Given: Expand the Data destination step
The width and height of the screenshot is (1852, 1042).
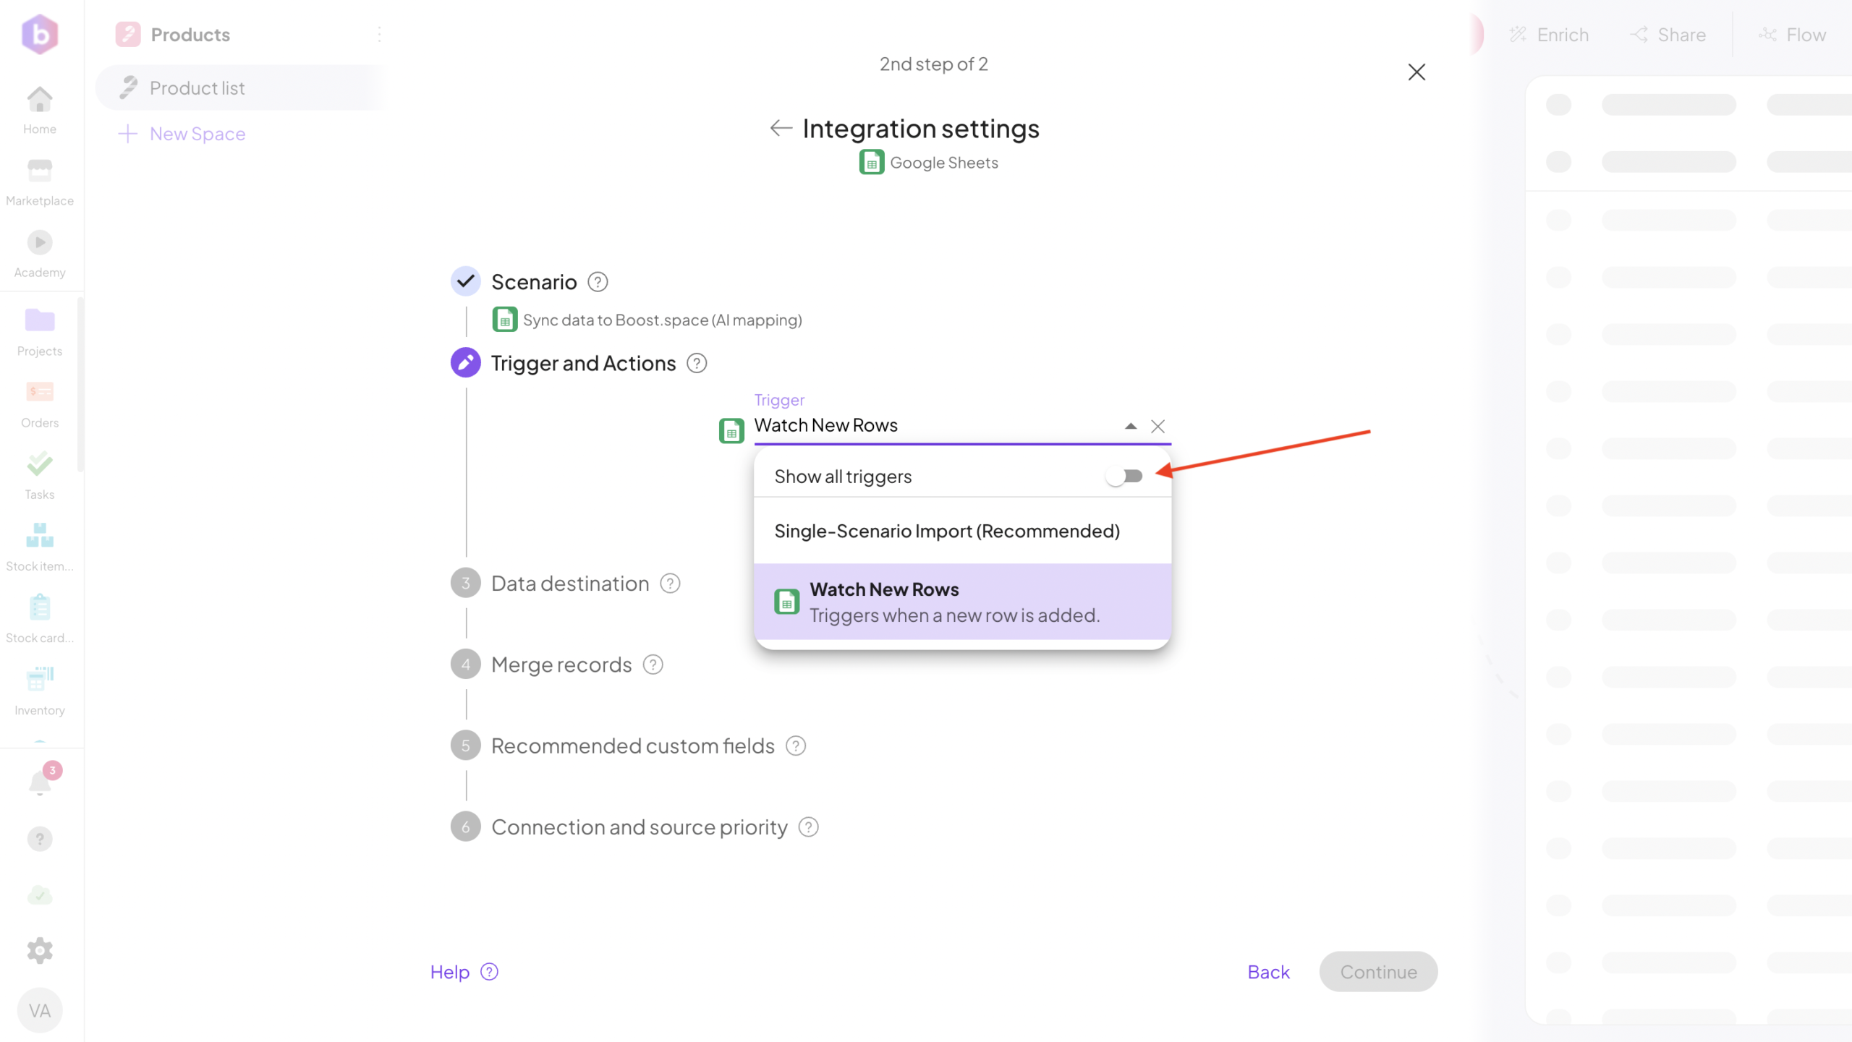Looking at the screenshot, I should [570, 584].
